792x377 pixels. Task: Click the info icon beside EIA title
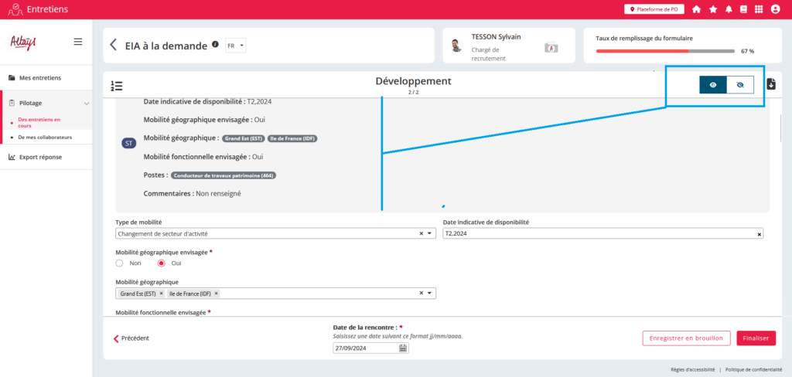point(215,45)
